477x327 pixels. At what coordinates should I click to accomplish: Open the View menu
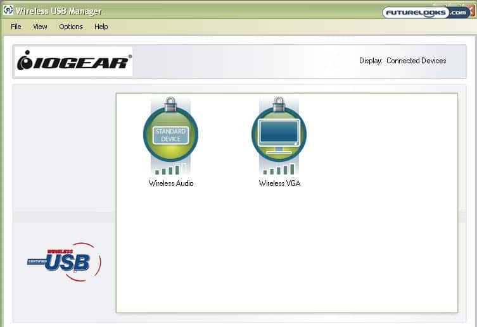tap(40, 27)
